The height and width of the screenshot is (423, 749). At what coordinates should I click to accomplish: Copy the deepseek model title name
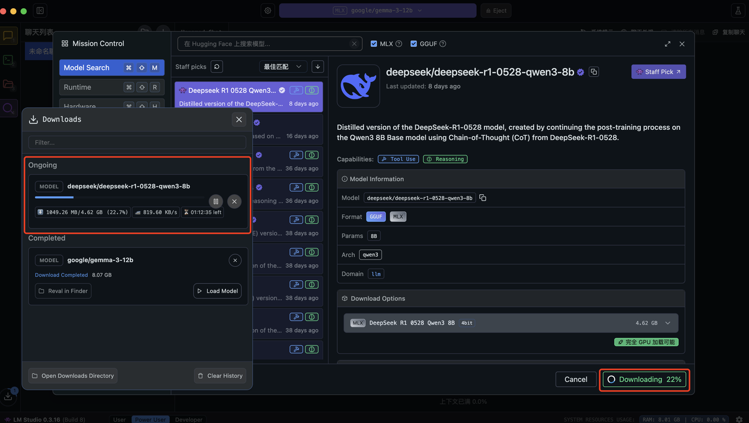tap(594, 72)
